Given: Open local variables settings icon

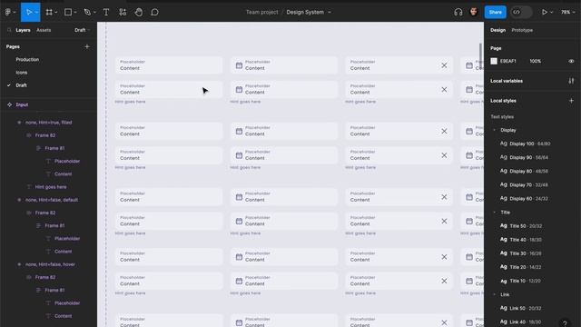Looking at the screenshot, I should pyautogui.click(x=571, y=81).
